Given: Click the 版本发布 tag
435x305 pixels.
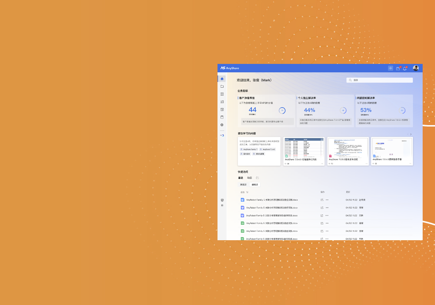Looking at the screenshot, I should tap(245, 154).
